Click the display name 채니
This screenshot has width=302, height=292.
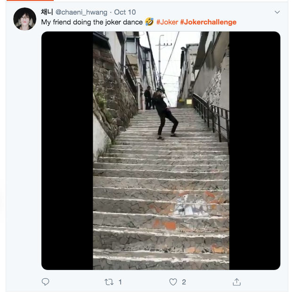click(47, 12)
